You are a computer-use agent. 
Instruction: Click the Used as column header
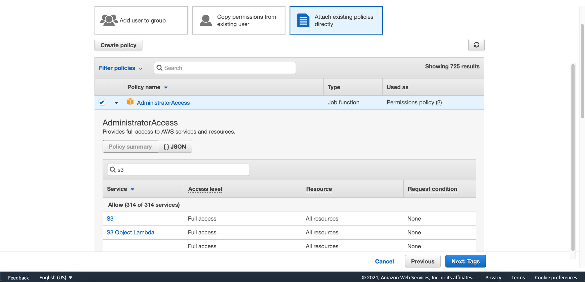tap(398, 87)
